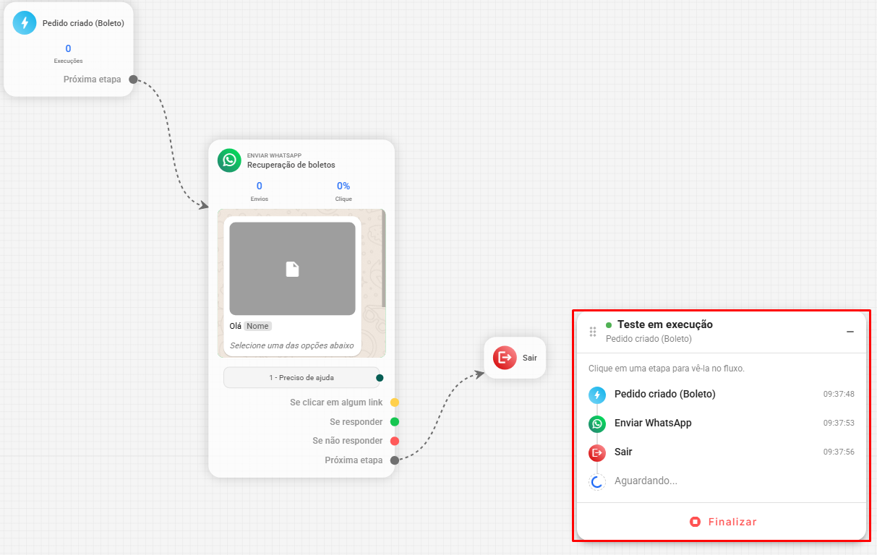Click the Aguardando loading spinner
The image size is (877, 555).
click(x=597, y=481)
